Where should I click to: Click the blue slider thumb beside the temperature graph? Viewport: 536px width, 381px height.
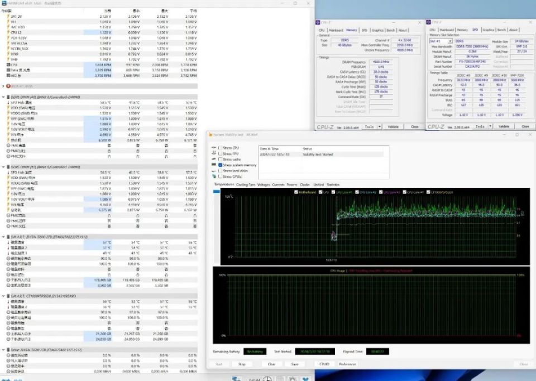pyautogui.click(x=217, y=191)
